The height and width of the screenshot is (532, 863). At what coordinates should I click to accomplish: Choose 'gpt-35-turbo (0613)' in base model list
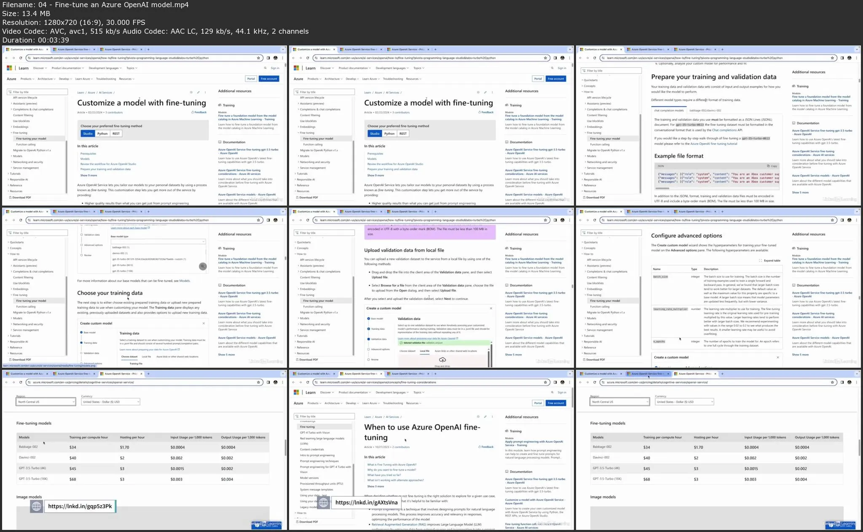point(123,265)
